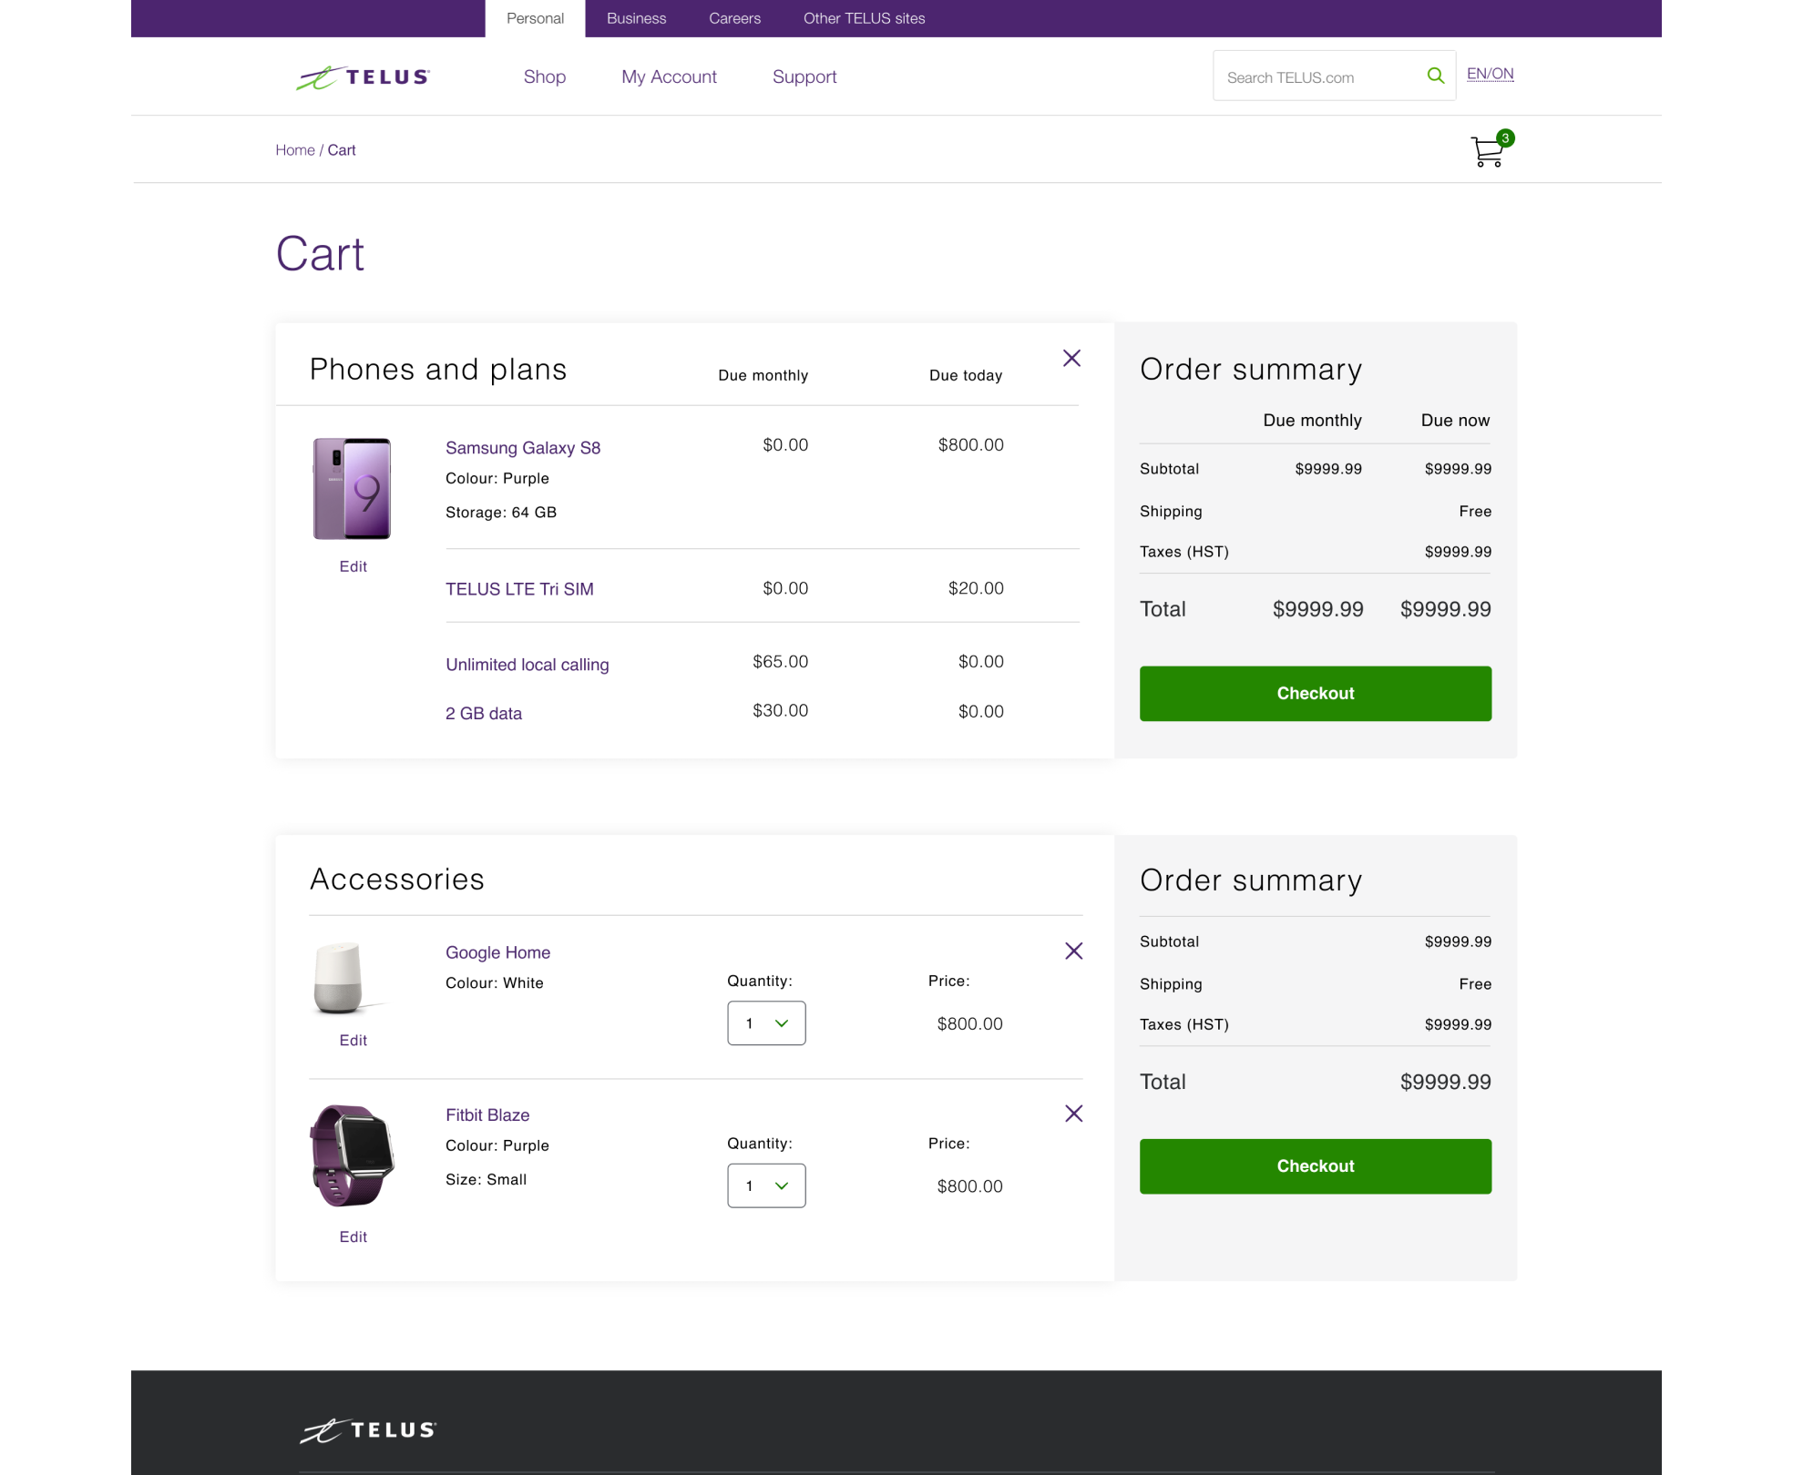Image resolution: width=1793 pixels, height=1475 pixels.
Task: Open Fitbit Blaze quantity dropdown
Action: 766,1185
